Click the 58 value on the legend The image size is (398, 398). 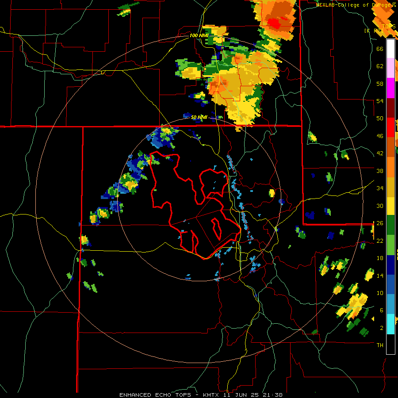click(380, 84)
